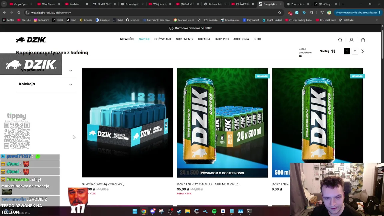
Task: Switch to the Why Bitcoin tab
Action: click(48, 4)
